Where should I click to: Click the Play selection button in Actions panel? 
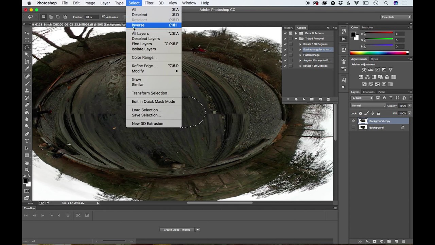pos(304,99)
